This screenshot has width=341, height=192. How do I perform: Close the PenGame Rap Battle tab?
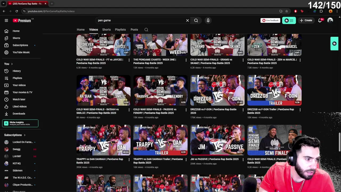[x=45, y=3]
